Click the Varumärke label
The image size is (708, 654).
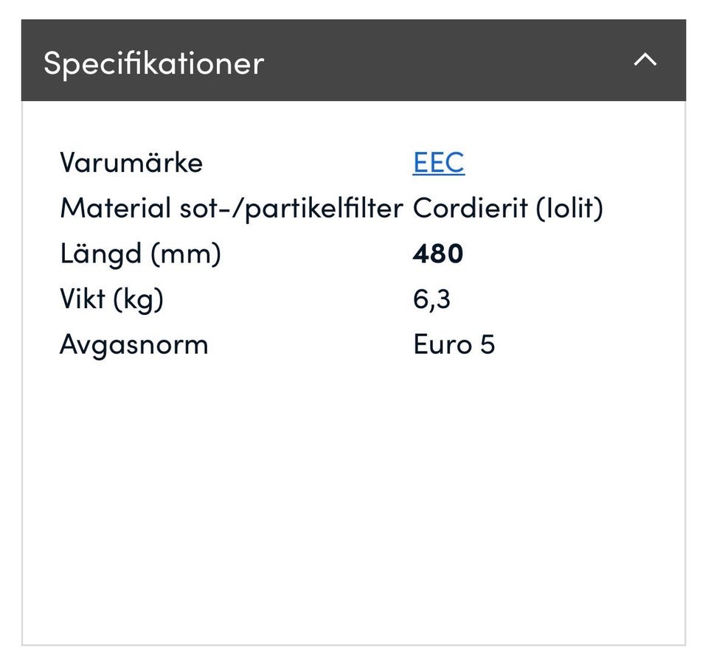coord(131,162)
